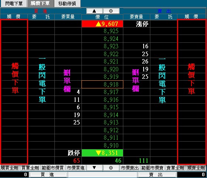Select the limit-down price 8,351 cell
The image size is (207, 178).
tap(102, 153)
